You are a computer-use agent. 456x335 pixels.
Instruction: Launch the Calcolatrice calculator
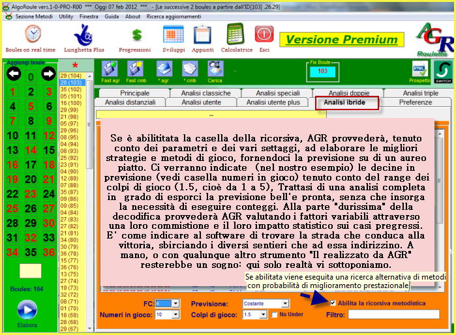pyautogui.click(x=236, y=34)
